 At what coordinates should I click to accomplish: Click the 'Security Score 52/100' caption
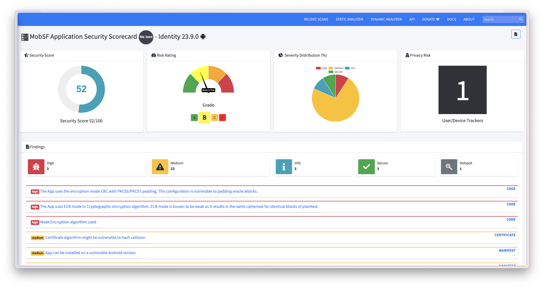81,121
